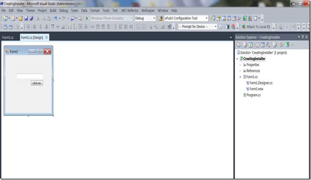Click the info icon beside Prompt for Device

point(221,27)
